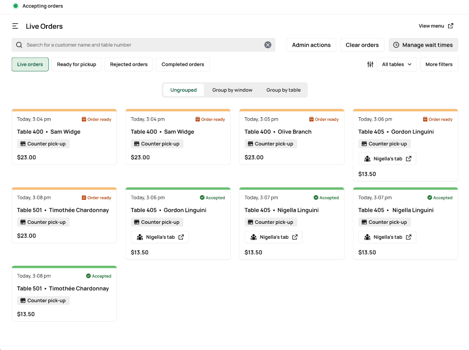Screen dimensions: 469x350
Task: Switch to the Live orders tab
Action: tap(30, 64)
